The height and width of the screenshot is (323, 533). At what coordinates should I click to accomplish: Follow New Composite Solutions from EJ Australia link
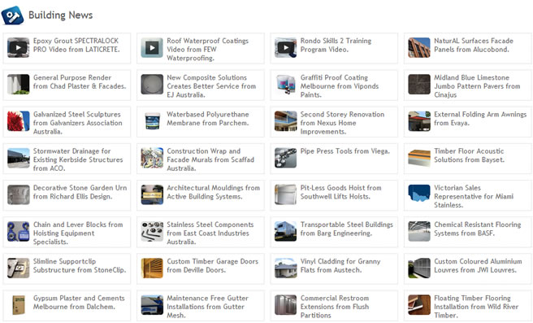tap(211, 86)
